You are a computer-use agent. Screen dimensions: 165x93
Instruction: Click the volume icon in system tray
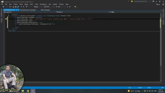(152, 91)
